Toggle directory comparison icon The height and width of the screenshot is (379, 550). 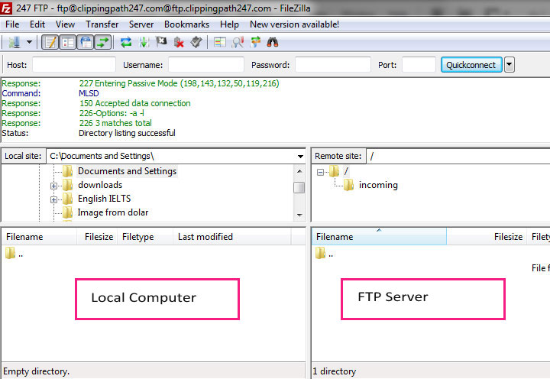pyautogui.click(x=238, y=43)
